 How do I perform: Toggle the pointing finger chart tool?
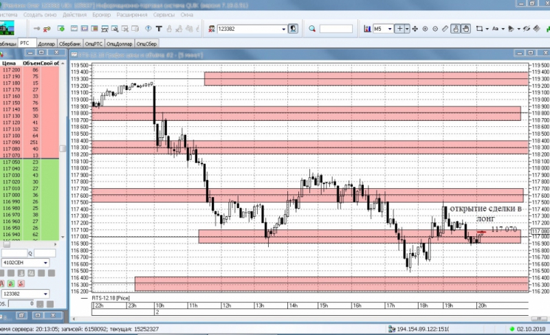(x=456, y=29)
